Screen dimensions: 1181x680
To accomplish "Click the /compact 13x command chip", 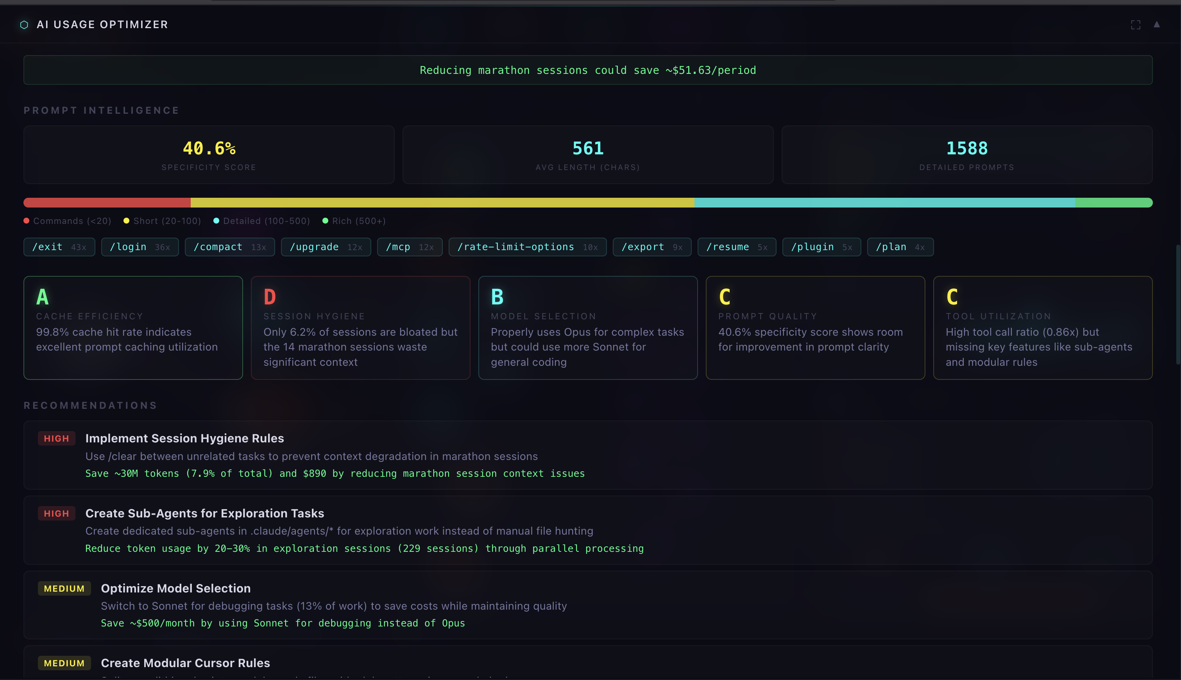I will click(230, 247).
